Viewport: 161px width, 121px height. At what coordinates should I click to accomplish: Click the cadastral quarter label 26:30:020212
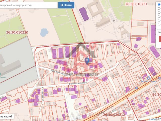pyautogui.click(x=114, y=115)
